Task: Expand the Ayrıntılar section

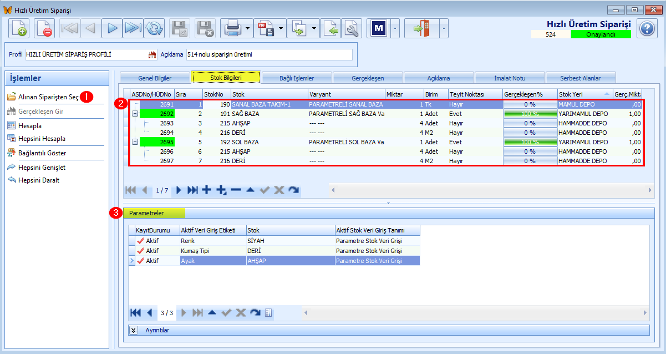Action: 134,330
